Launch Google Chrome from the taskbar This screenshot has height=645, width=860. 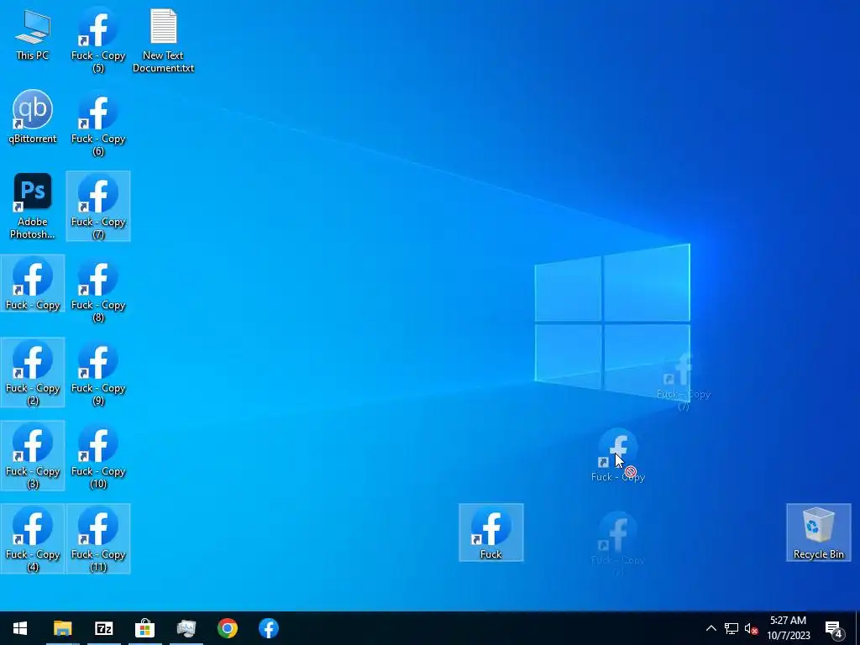click(227, 628)
